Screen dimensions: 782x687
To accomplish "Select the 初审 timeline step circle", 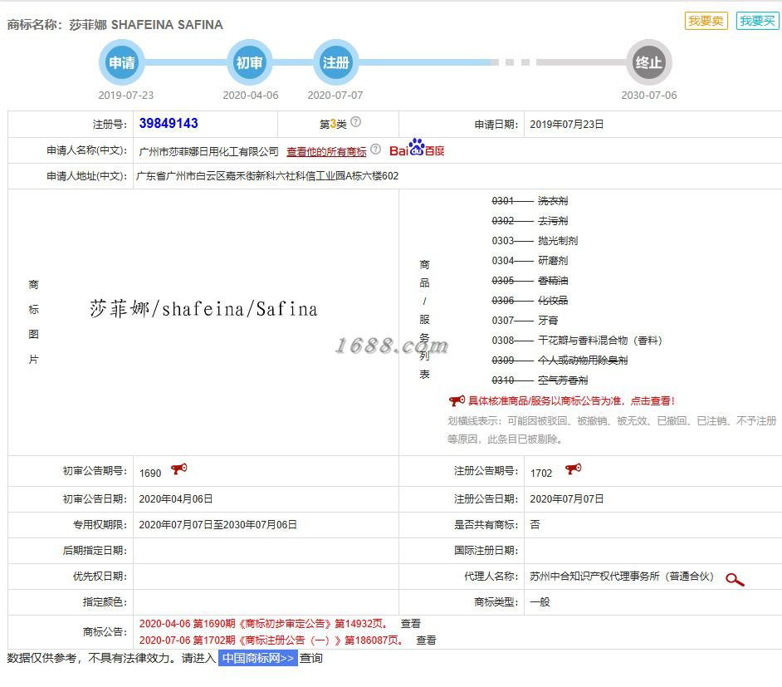I will click(x=249, y=62).
